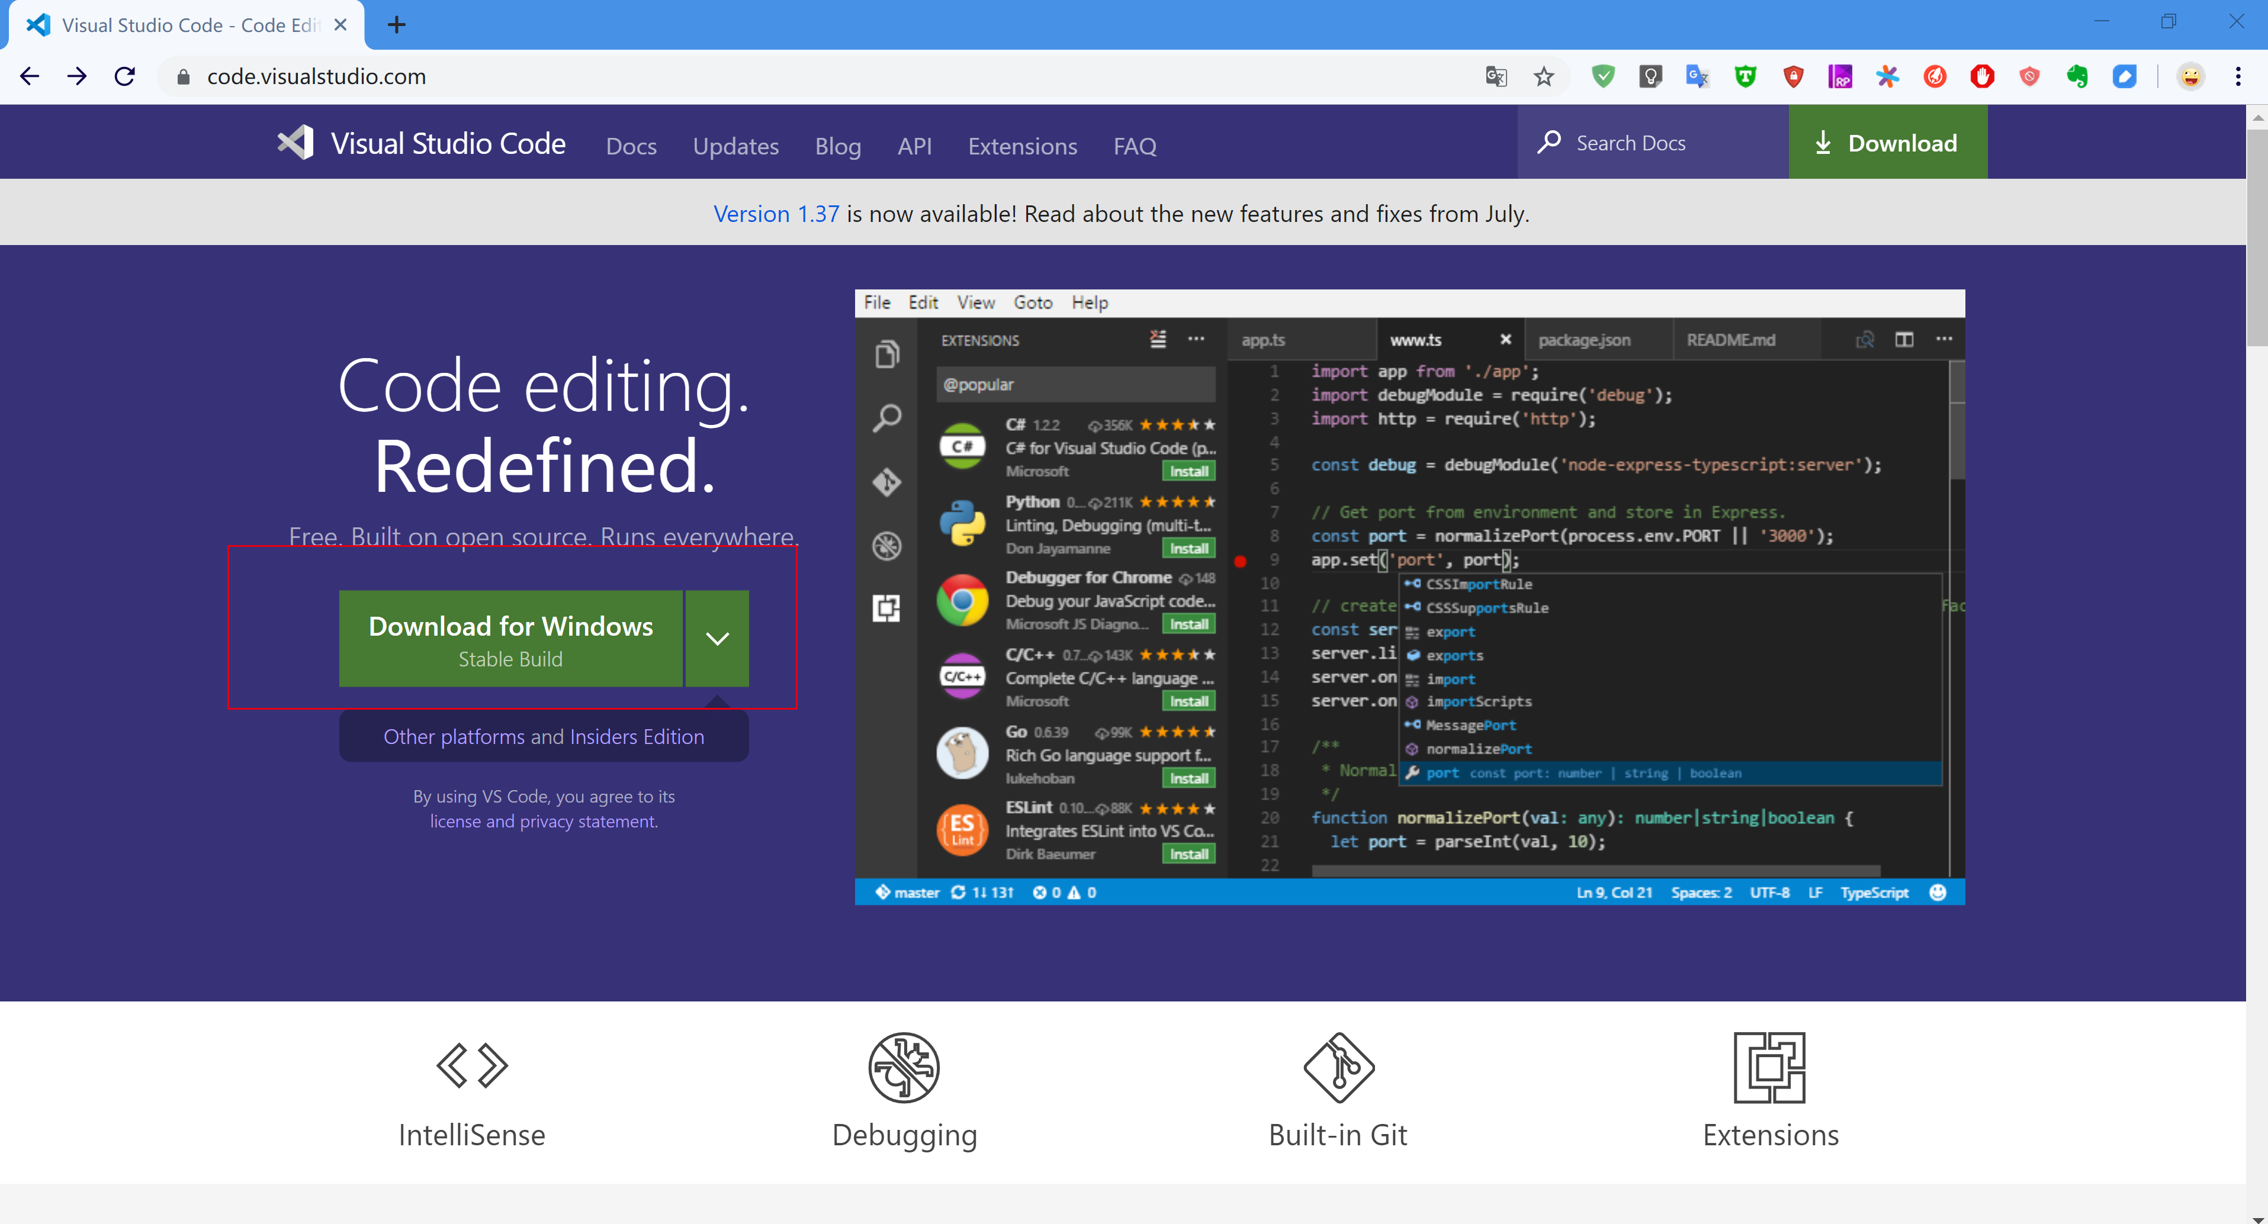The height and width of the screenshot is (1224, 2268).
Task: Click the editor screenshot's Explorer files icon
Action: click(886, 354)
